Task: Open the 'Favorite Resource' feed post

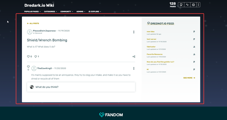Action: pyautogui.click(x=155, y=54)
